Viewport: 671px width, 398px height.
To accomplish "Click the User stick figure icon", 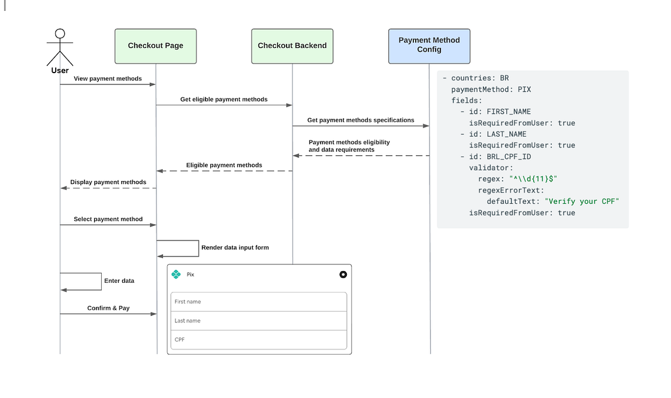I will click(x=60, y=47).
